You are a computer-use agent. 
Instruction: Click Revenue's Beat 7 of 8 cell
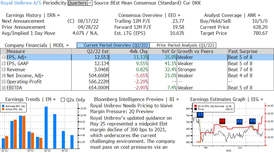[240, 70]
